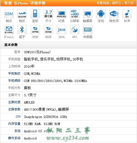Open the 操作系统 parameter link
Image resolution: width=137 pixels, height=143 pixels.
pos(14,138)
